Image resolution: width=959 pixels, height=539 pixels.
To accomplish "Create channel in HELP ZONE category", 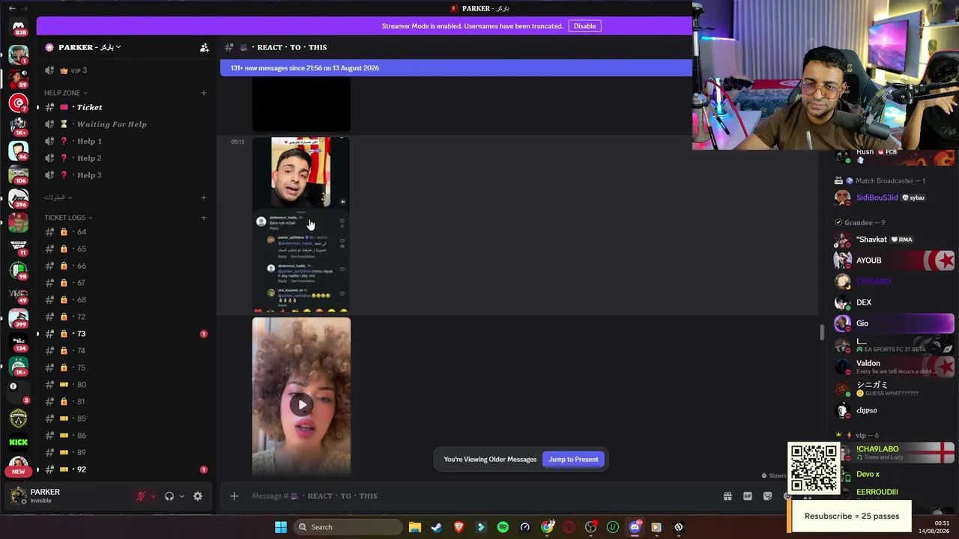I will click(x=204, y=93).
